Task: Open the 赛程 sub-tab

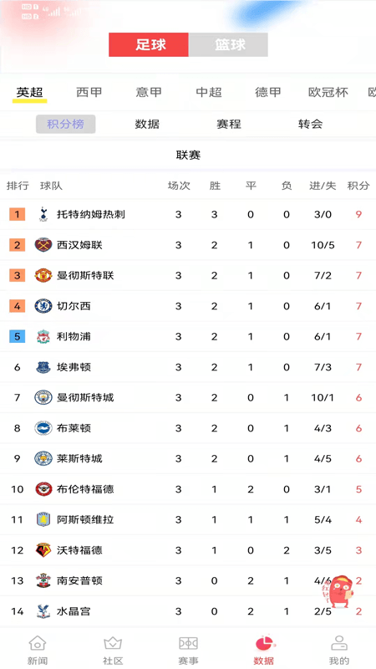Action: click(x=229, y=124)
